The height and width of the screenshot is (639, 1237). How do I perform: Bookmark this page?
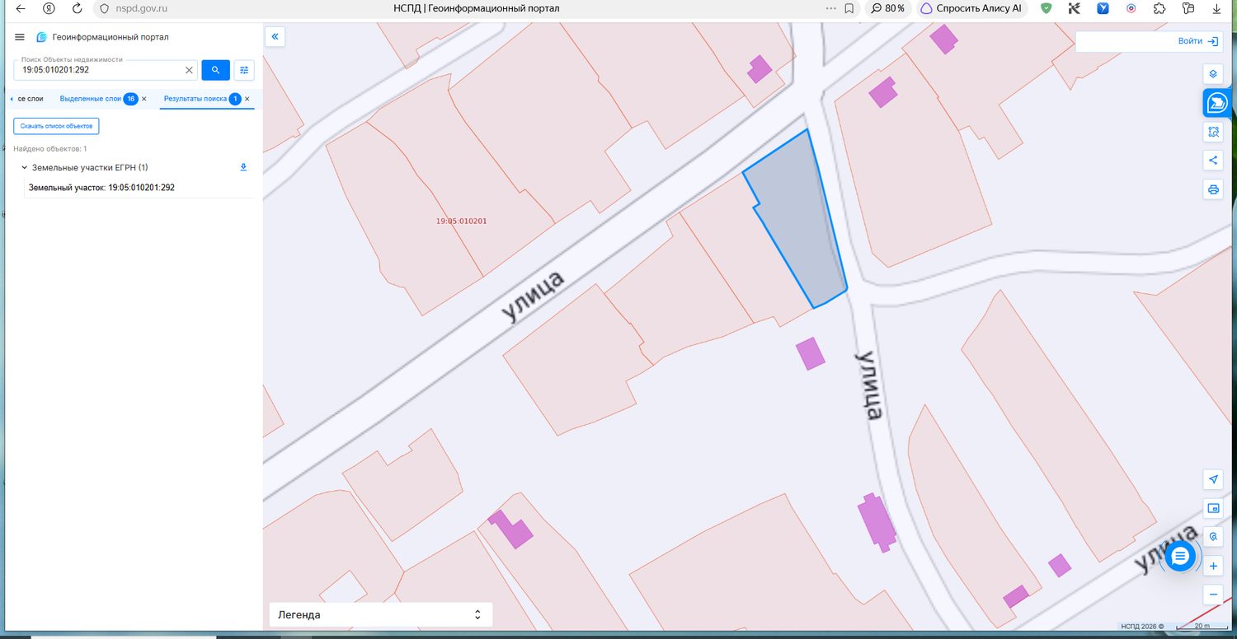click(x=849, y=8)
